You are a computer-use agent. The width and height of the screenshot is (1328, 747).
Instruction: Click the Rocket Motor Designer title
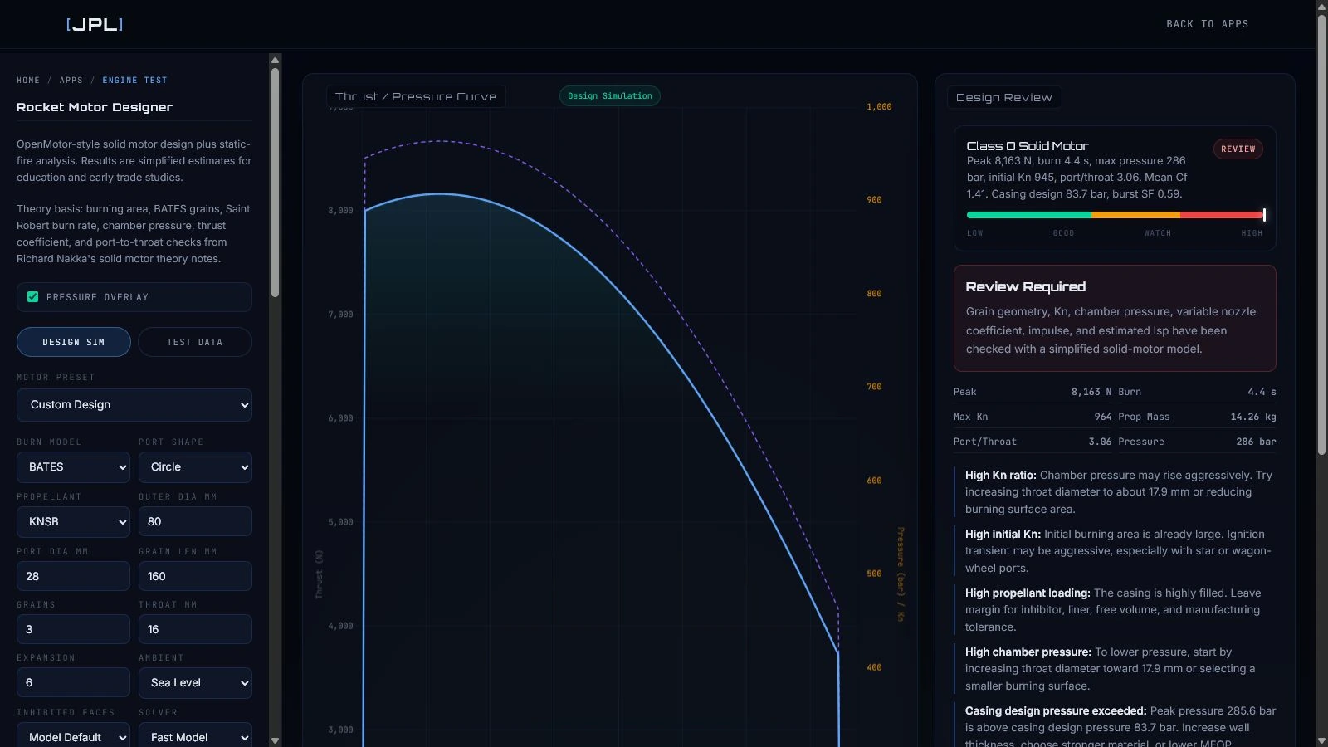pos(95,107)
